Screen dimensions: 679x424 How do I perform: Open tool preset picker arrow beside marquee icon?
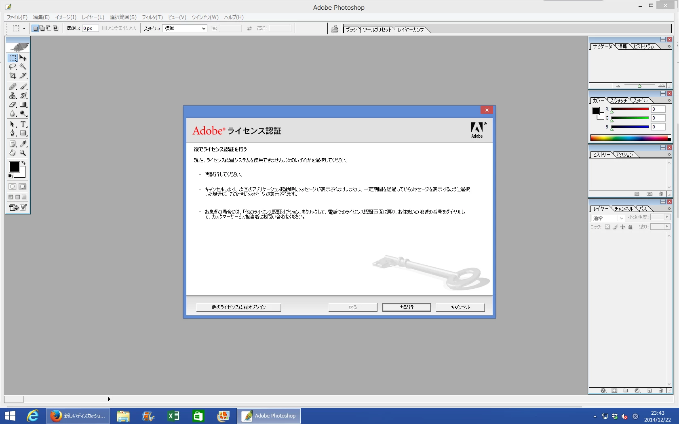point(24,28)
